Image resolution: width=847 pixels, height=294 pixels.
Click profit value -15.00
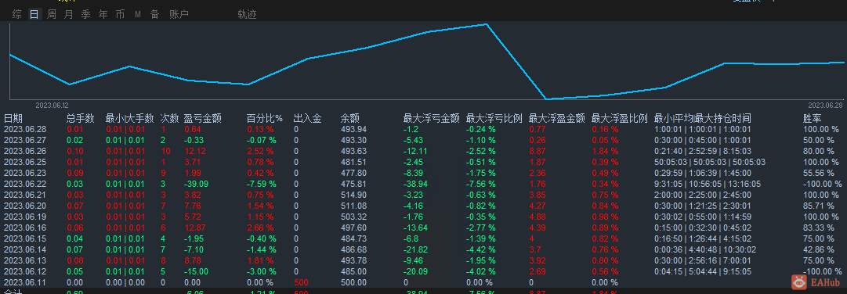(196, 271)
